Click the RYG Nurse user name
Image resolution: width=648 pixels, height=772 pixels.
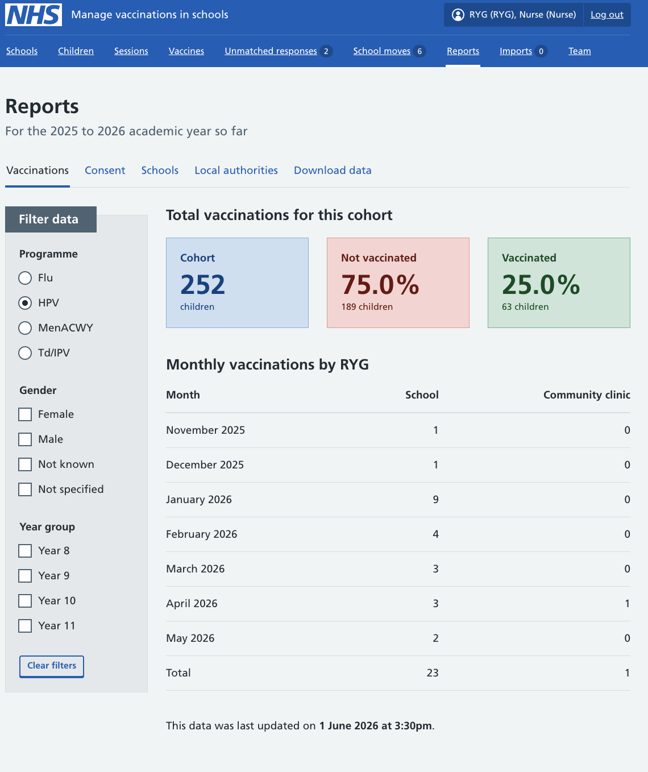click(x=522, y=15)
